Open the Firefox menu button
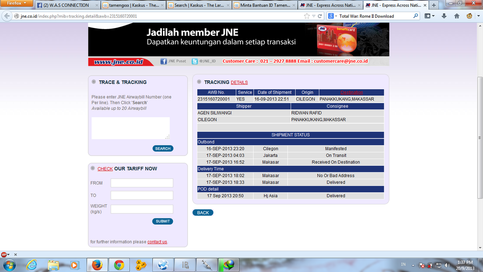Screen dimensions: 483x272 pyautogui.click(x=17, y=3)
